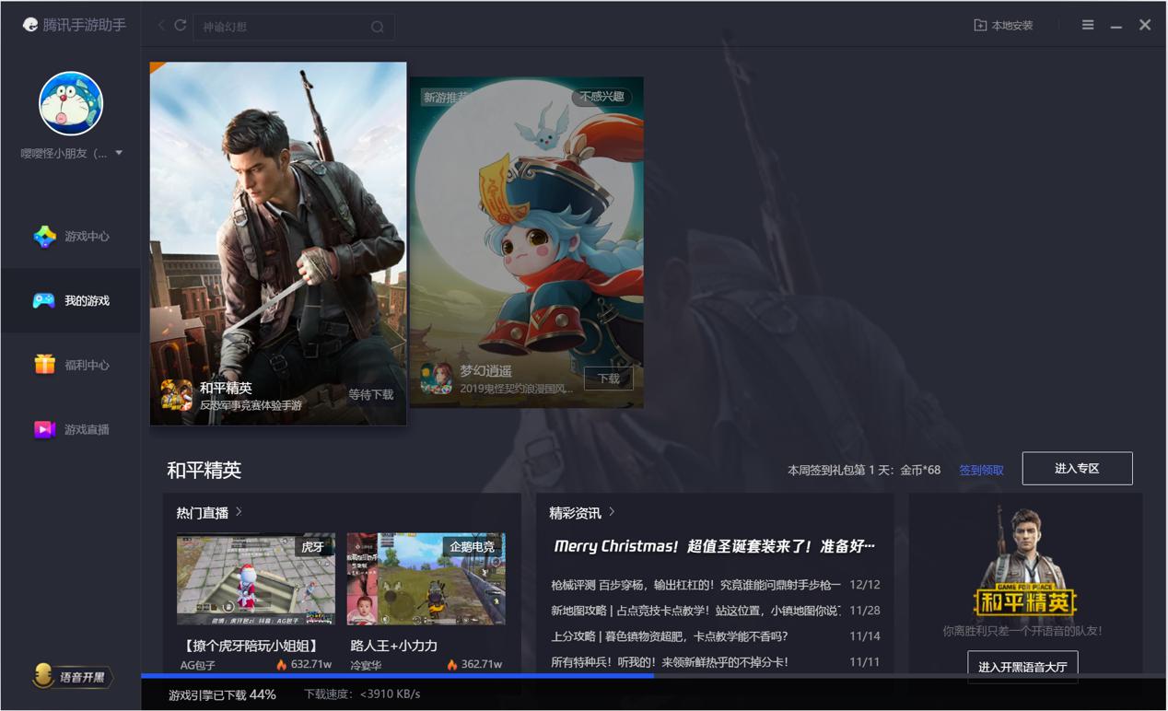Screen dimensions: 1168x711
Task: Click 等待下载 on 和平精英 card
Action: (x=370, y=394)
